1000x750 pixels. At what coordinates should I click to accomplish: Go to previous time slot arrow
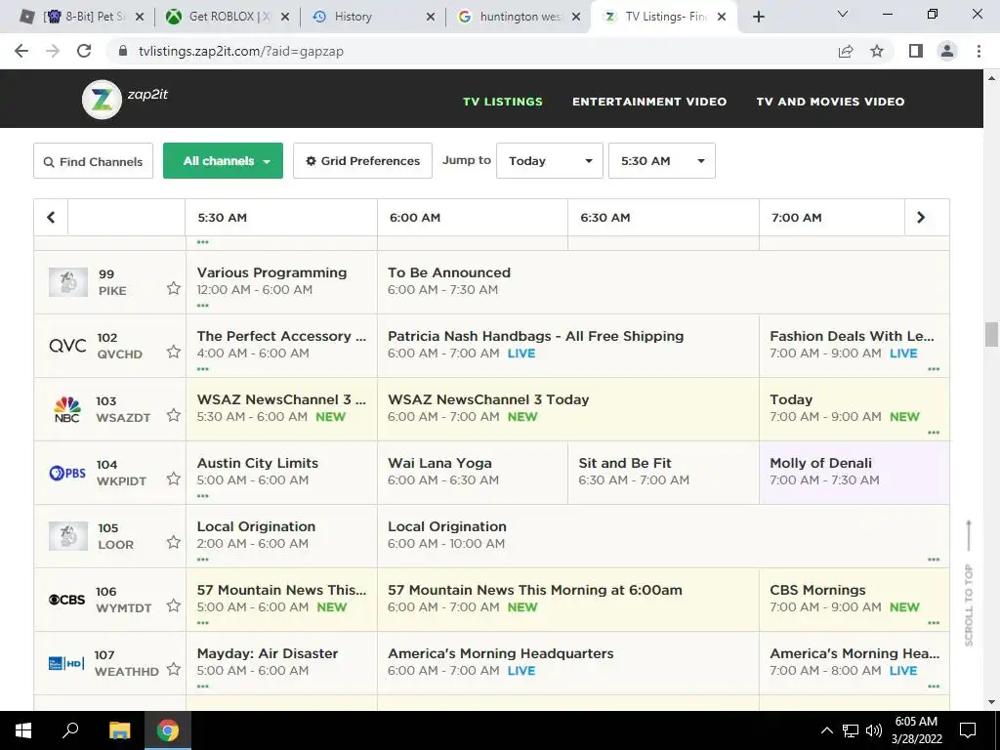pos(51,218)
